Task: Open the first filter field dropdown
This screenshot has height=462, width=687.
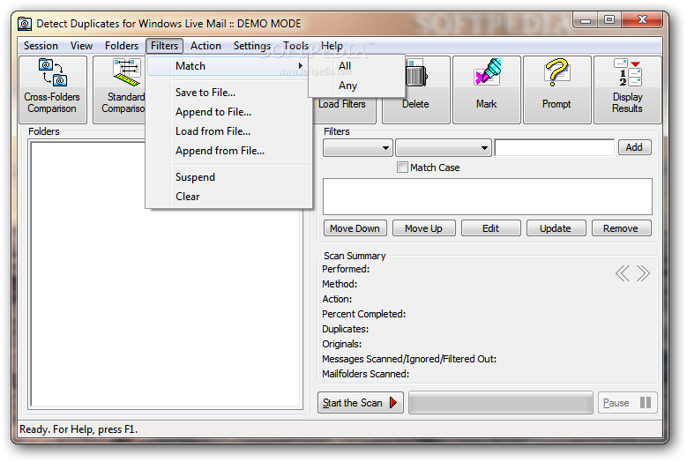Action: [x=357, y=147]
